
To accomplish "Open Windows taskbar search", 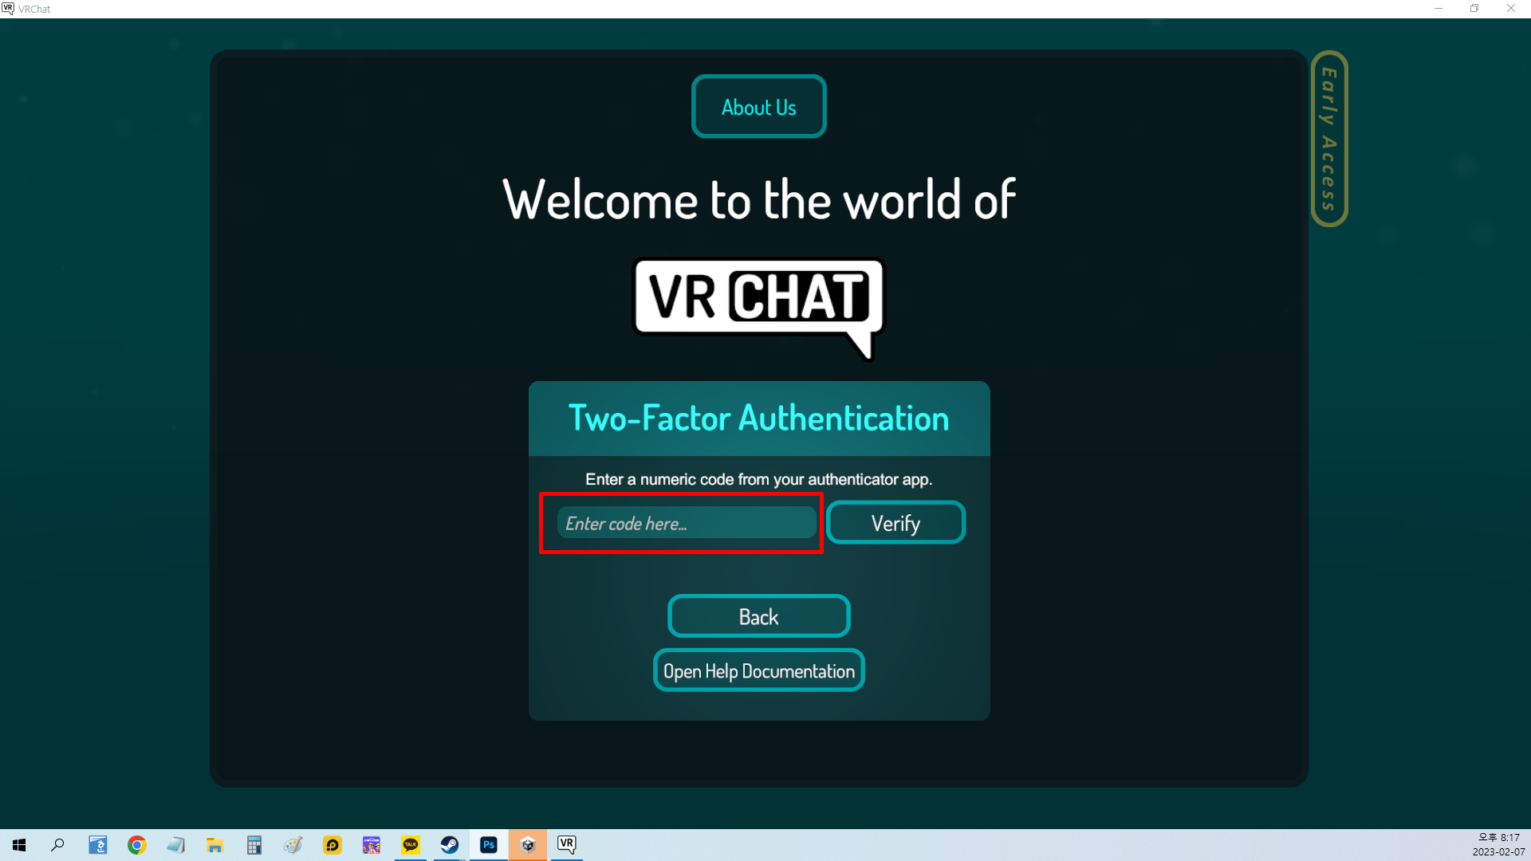I will (x=57, y=845).
